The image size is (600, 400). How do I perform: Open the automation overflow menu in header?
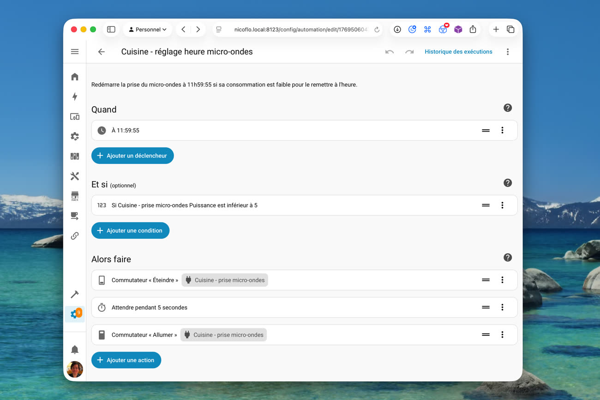pyautogui.click(x=507, y=52)
